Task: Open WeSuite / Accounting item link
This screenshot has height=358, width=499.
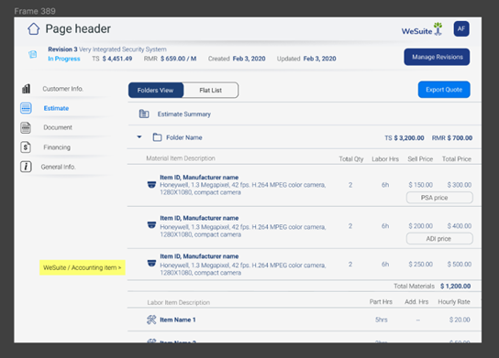Action: (x=83, y=267)
